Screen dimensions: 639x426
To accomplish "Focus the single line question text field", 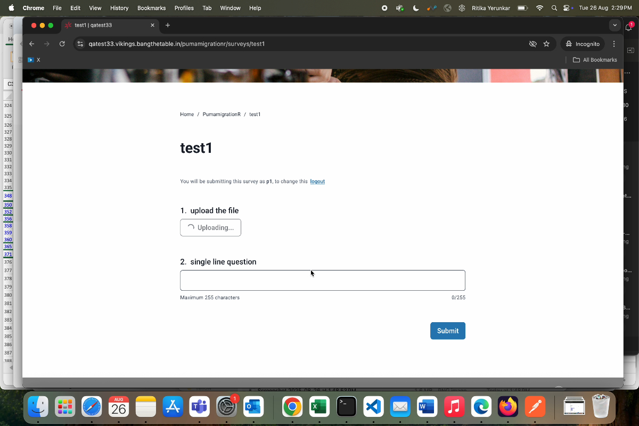I will (323, 280).
